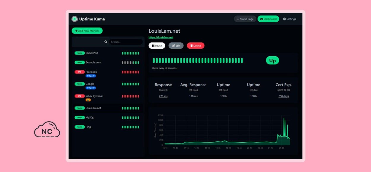Click the 138 ms average response value
371x172 pixels.
click(193, 96)
